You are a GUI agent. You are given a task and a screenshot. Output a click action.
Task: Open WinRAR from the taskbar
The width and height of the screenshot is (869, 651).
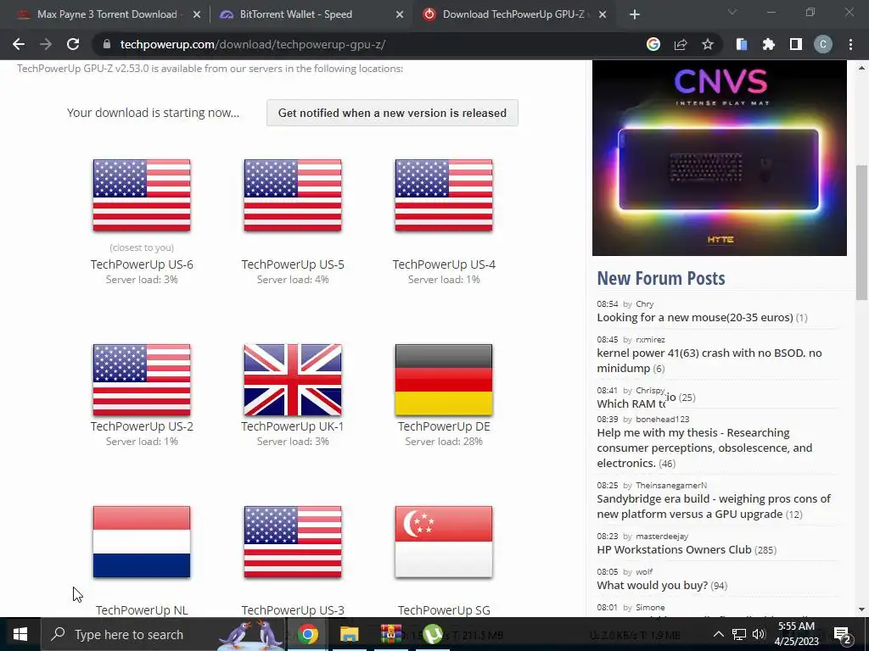click(390, 634)
